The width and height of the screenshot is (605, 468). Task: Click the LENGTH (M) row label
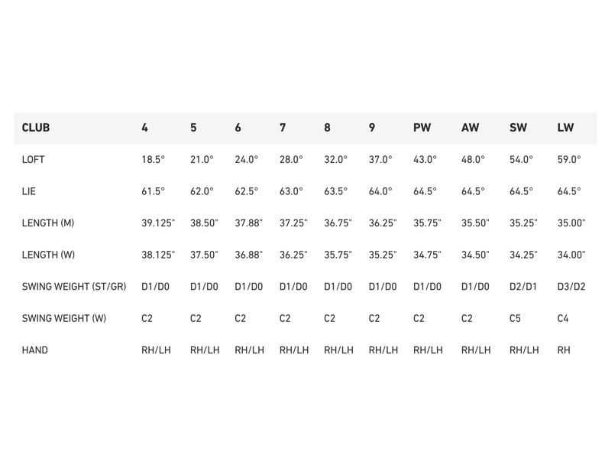[48, 223]
